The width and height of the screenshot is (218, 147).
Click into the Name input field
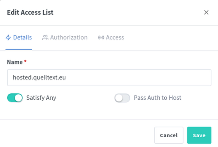[109, 77]
